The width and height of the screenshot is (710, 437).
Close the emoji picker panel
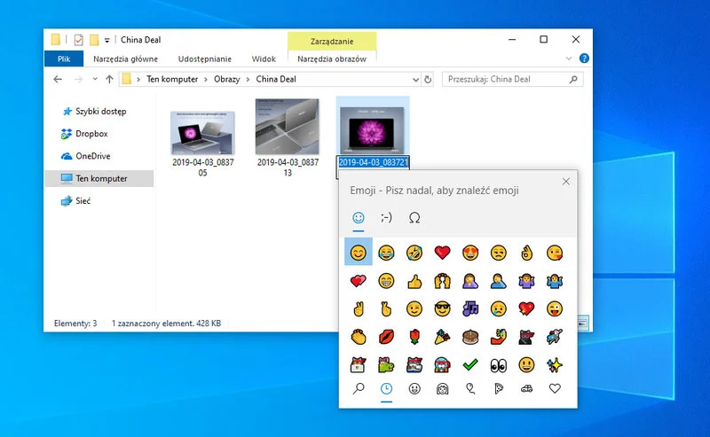click(566, 182)
